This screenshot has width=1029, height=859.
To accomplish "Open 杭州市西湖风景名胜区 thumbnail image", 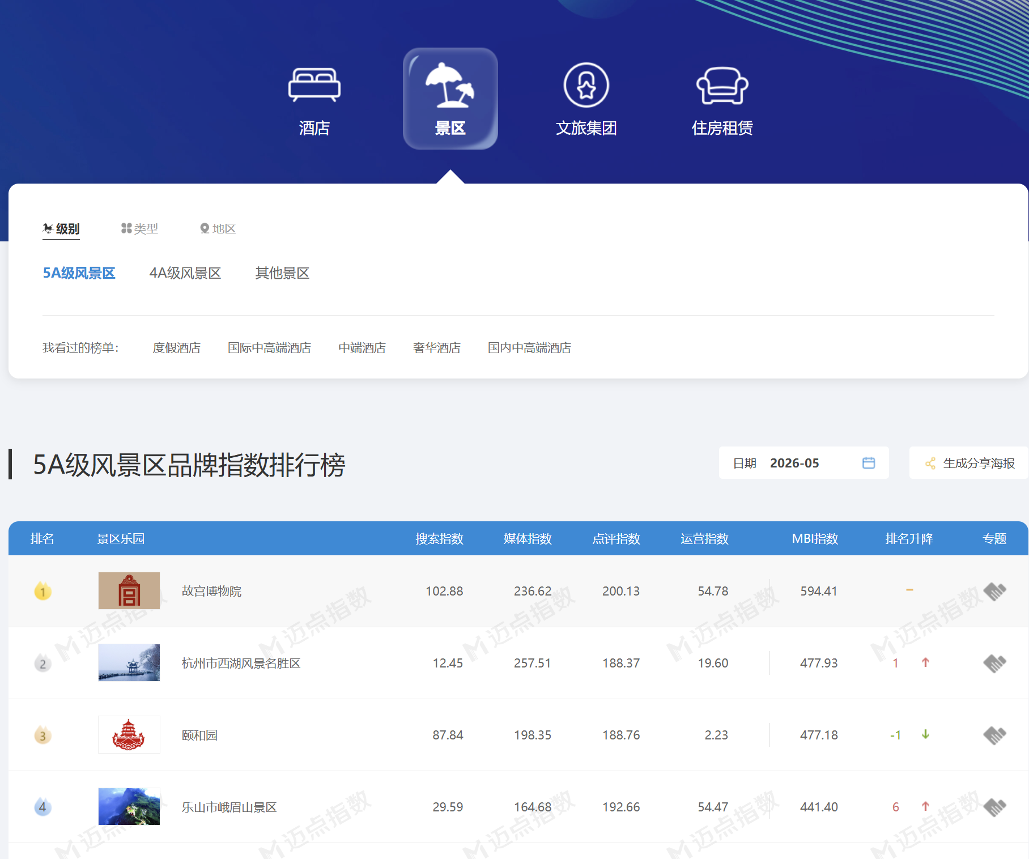I will [x=129, y=662].
